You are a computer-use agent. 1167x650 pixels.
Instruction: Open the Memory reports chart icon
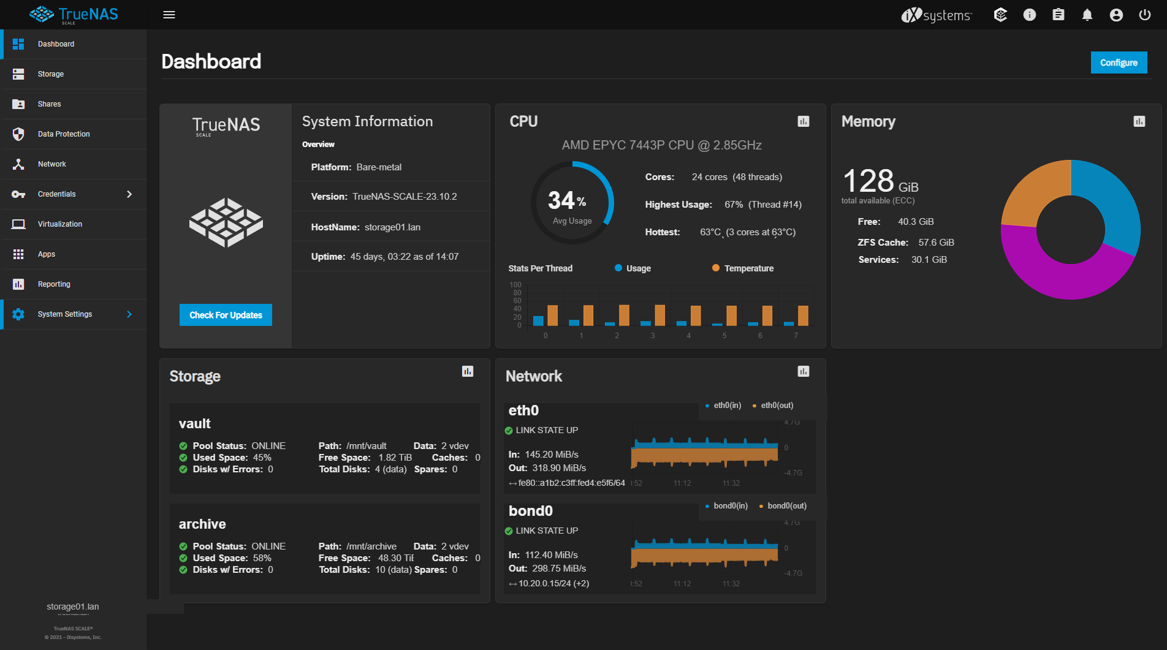1139,121
